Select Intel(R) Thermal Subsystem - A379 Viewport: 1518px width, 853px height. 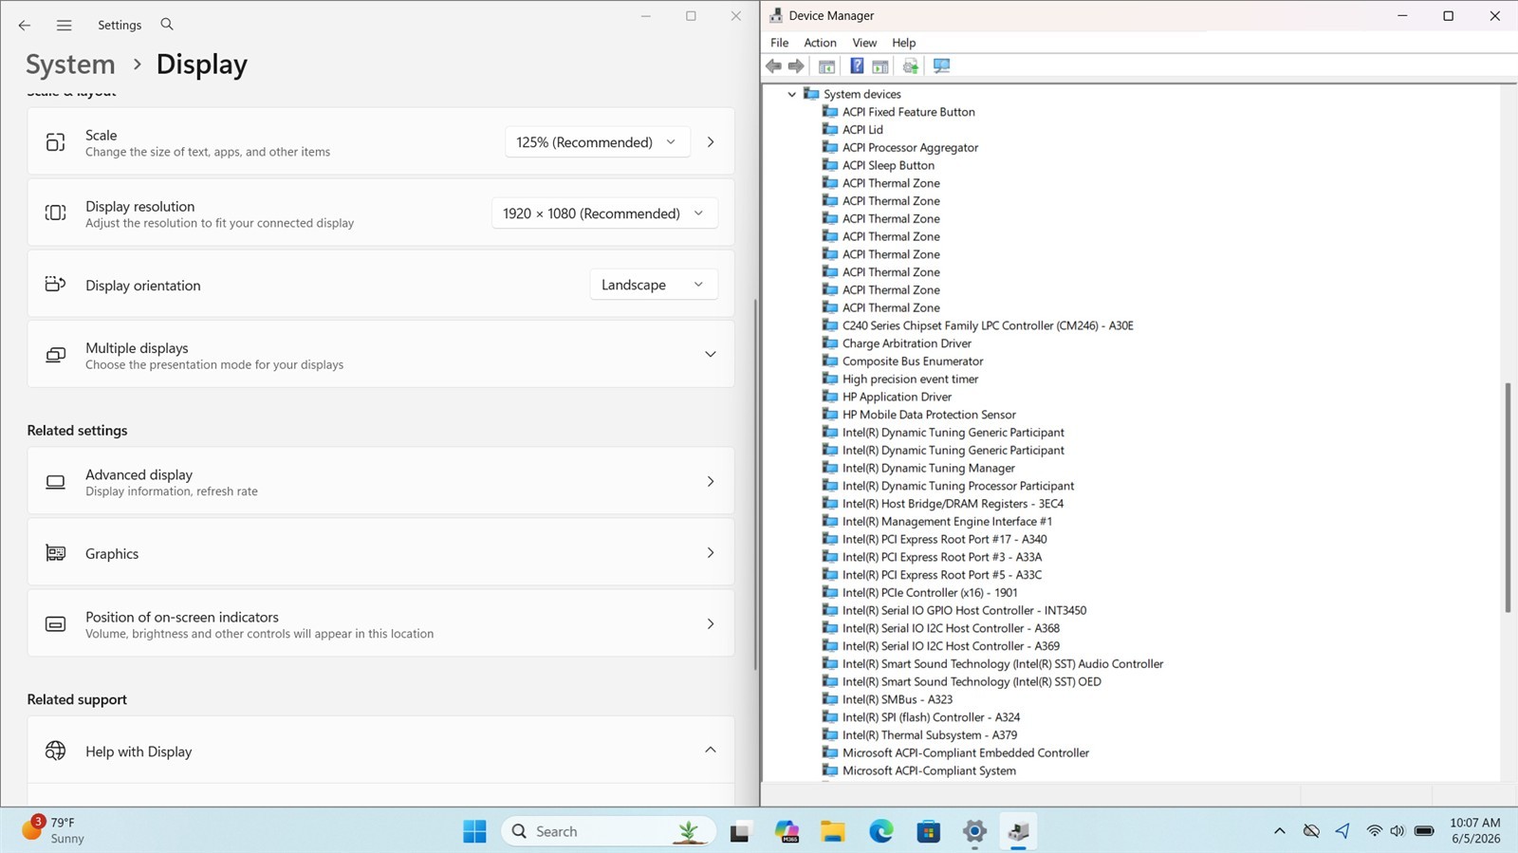(929, 735)
